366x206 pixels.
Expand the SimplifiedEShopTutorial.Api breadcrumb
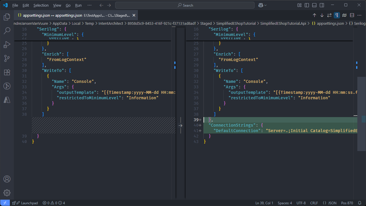coord(283,24)
